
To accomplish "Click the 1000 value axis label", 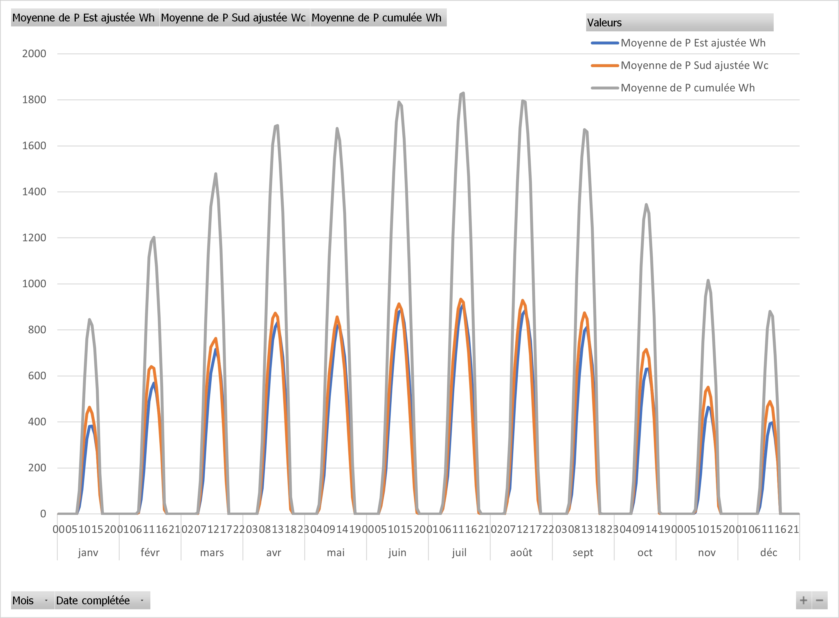I will coord(34,283).
